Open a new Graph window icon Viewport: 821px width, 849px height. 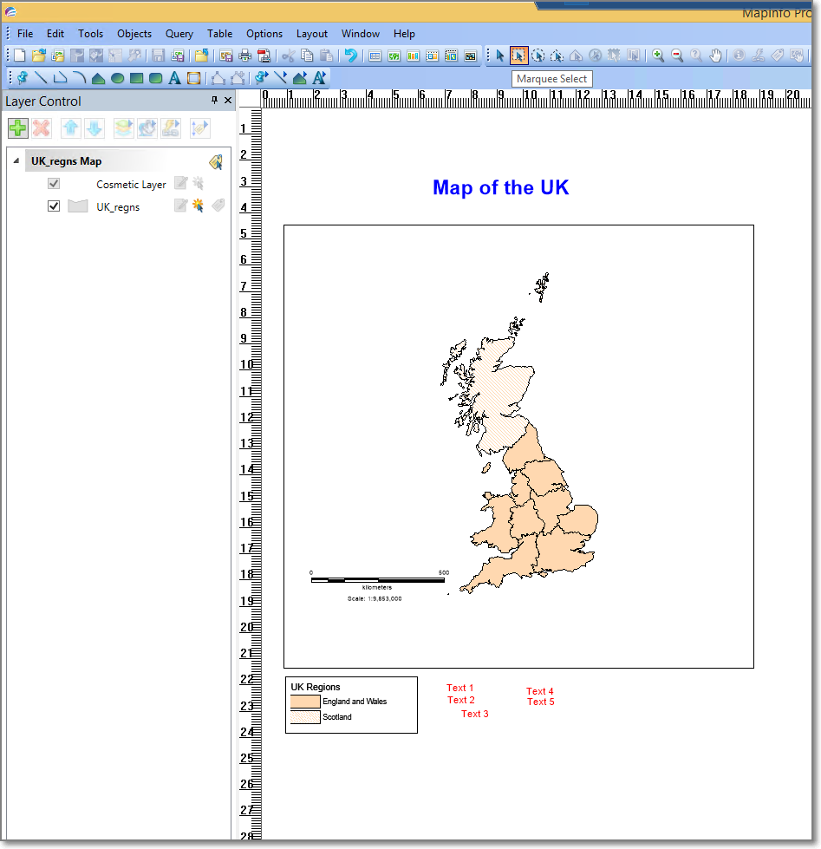[x=413, y=56]
